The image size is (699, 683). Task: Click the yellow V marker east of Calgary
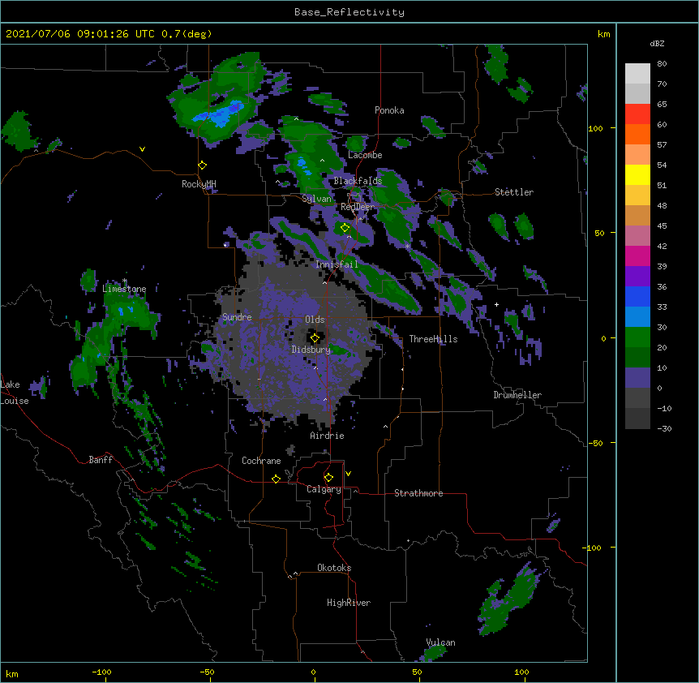click(x=348, y=474)
